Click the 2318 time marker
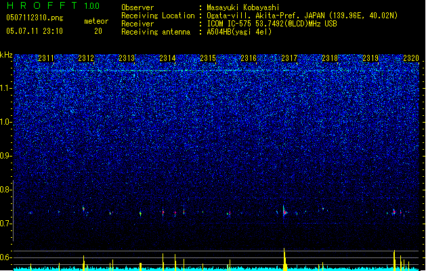Viewport: 426px width, 271px height. coord(330,58)
